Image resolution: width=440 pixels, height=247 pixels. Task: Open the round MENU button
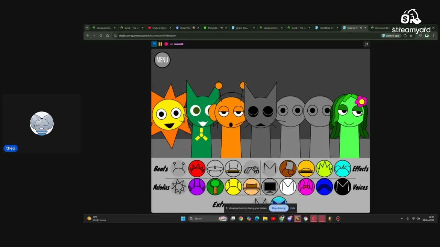(x=162, y=60)
